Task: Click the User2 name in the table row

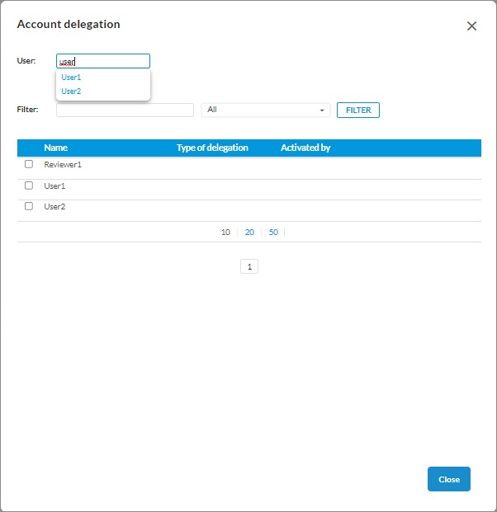Action: tap(54, 207)
